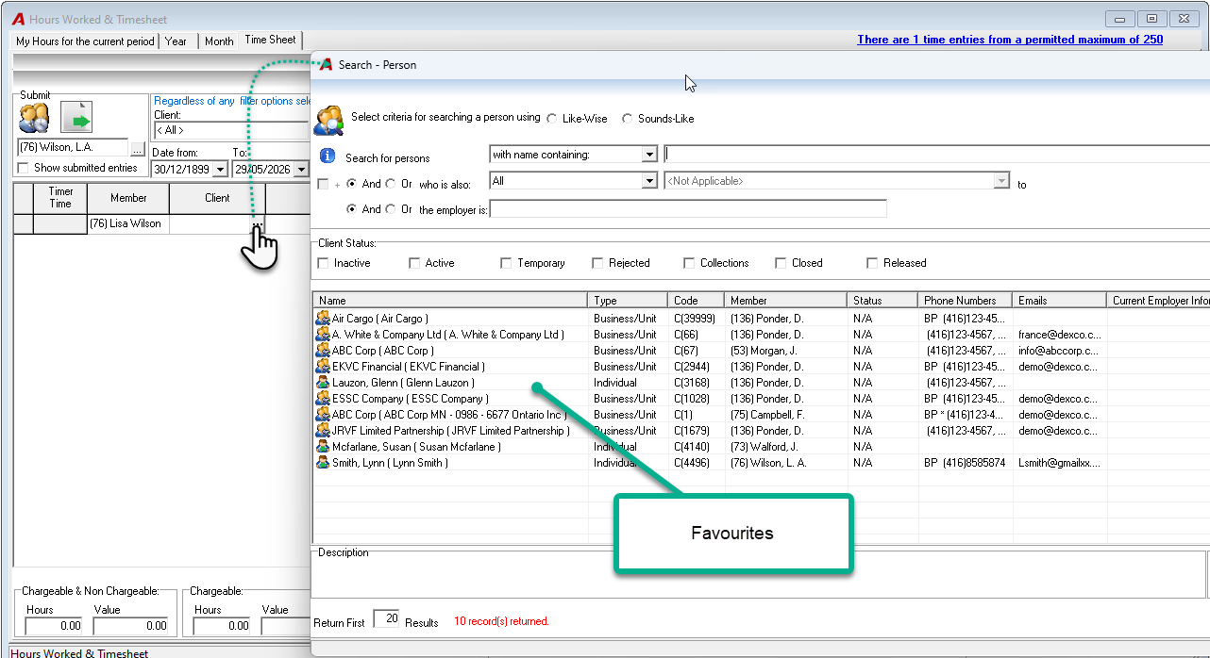This screenshot has height=658, width=1210.
Task: Check the Collections status checkbox
Action: (689, 263)
